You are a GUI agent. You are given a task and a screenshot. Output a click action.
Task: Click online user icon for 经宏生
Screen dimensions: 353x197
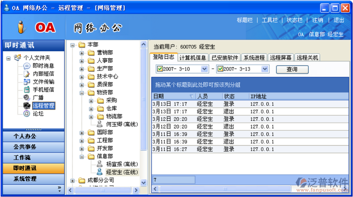[x=100, y=172]
